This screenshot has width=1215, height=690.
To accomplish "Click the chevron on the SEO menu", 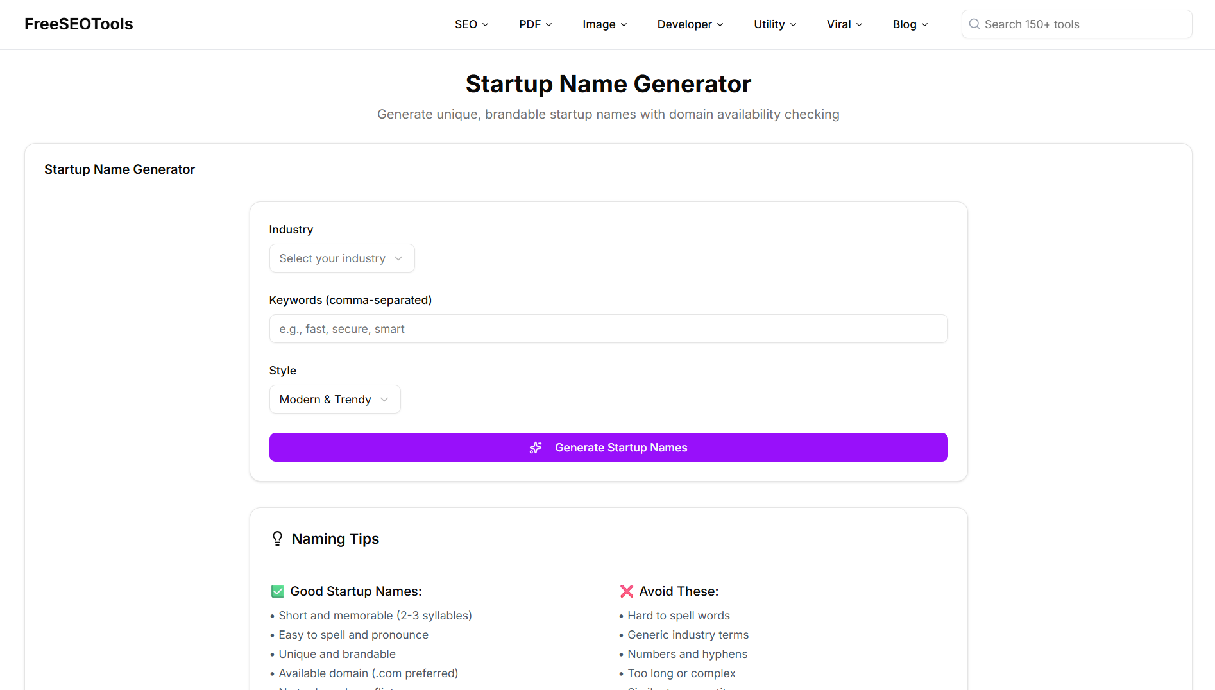I will [484, 24].
